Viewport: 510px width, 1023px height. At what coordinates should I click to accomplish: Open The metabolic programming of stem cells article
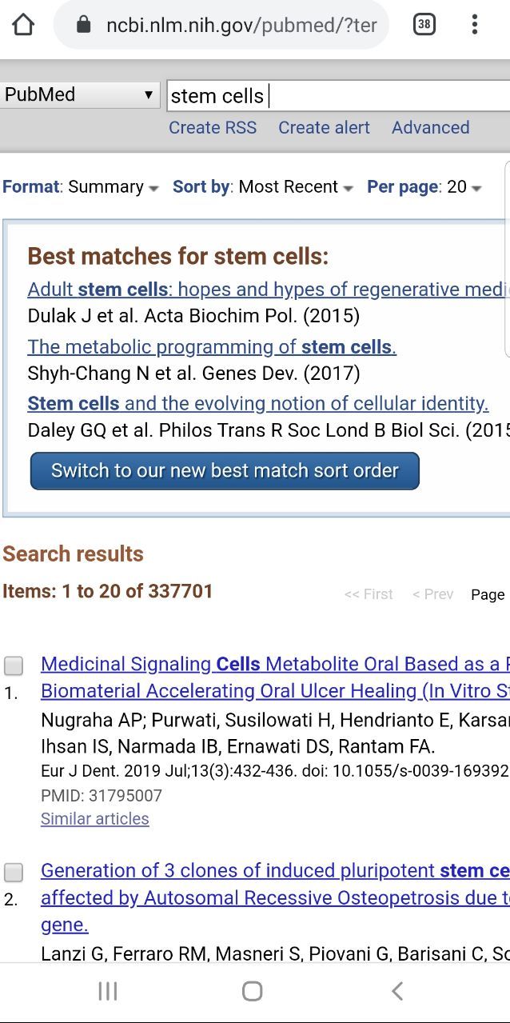[212, 346]
